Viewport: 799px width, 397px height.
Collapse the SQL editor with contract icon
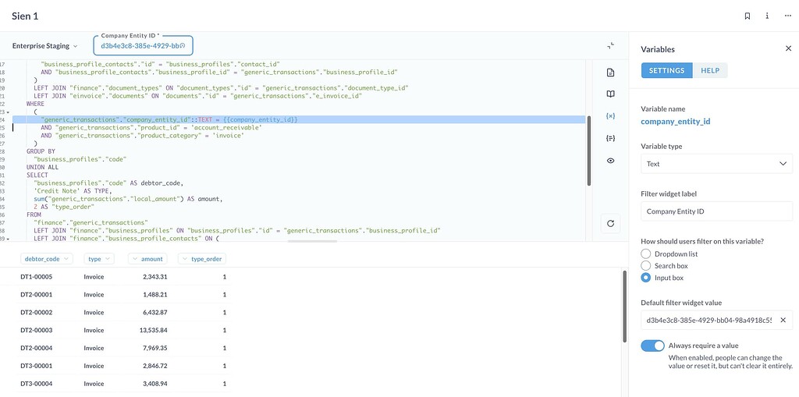(611, 46)
